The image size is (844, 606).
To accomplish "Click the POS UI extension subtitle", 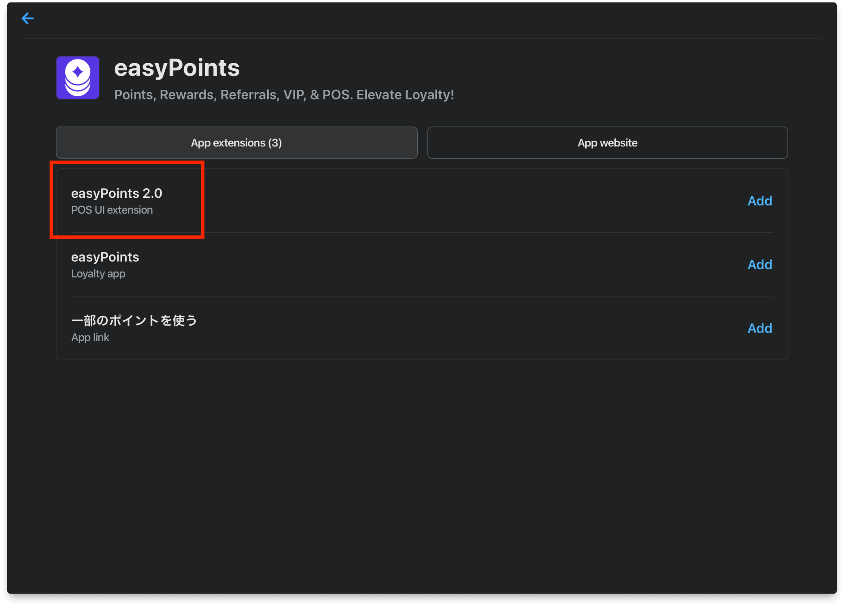I will point(112,210).
